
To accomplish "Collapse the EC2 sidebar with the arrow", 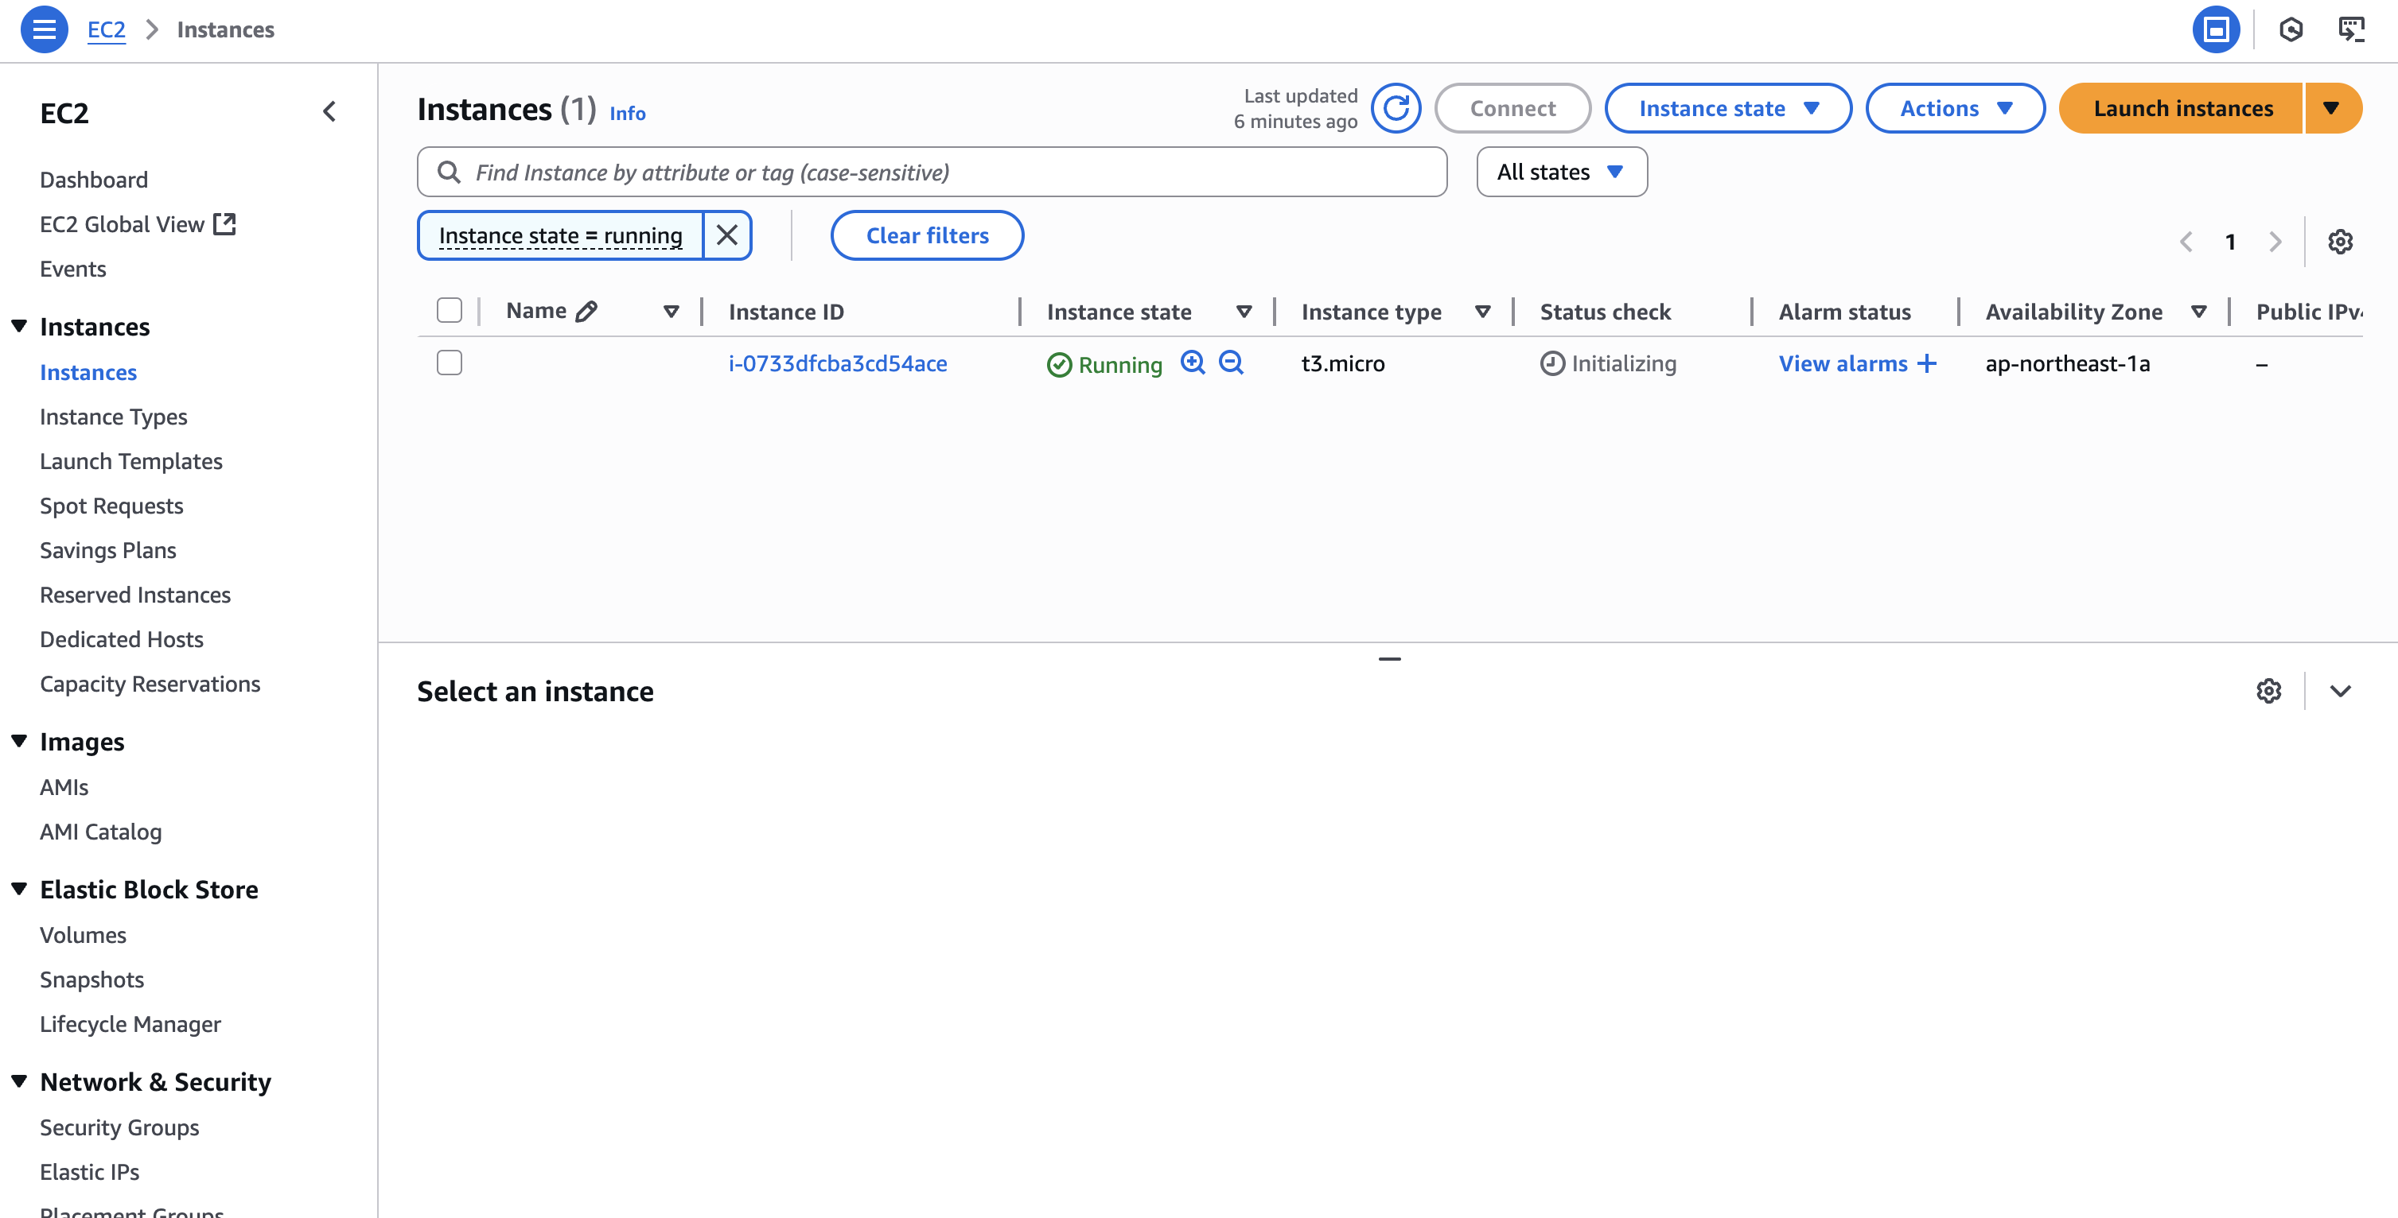I will point(329,111).
